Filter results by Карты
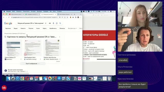164x92 pixels. point(45,28)
